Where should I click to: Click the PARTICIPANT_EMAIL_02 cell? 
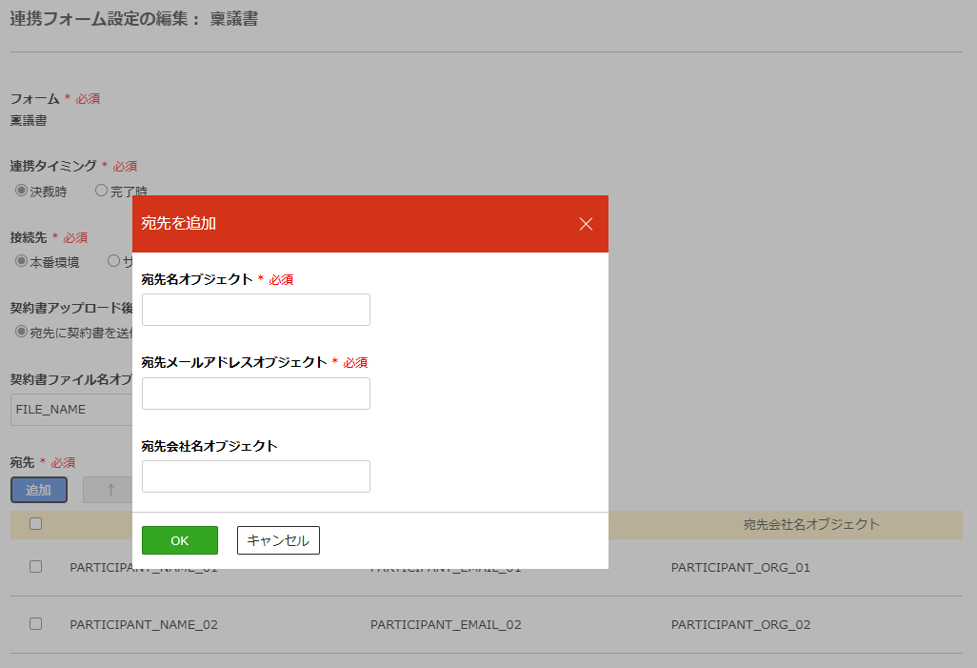[x=446, y=624]
